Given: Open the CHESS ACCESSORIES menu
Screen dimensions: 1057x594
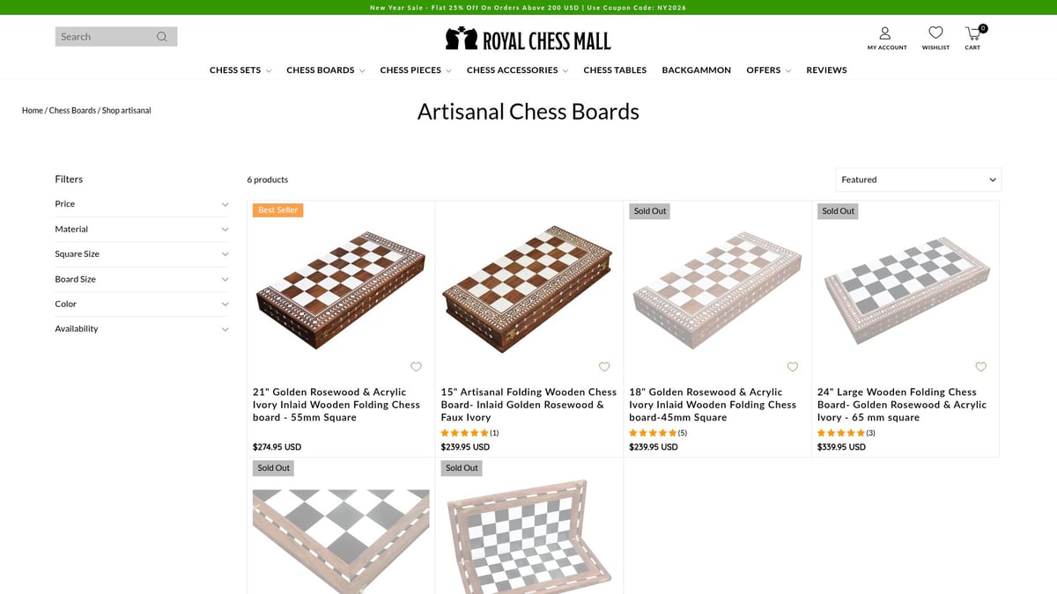Looking at the screenshot, I should 511,70.
